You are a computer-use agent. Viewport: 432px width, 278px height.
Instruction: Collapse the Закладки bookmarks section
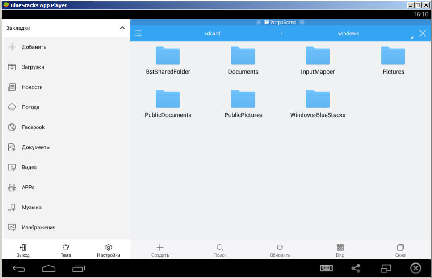(122, 28)
